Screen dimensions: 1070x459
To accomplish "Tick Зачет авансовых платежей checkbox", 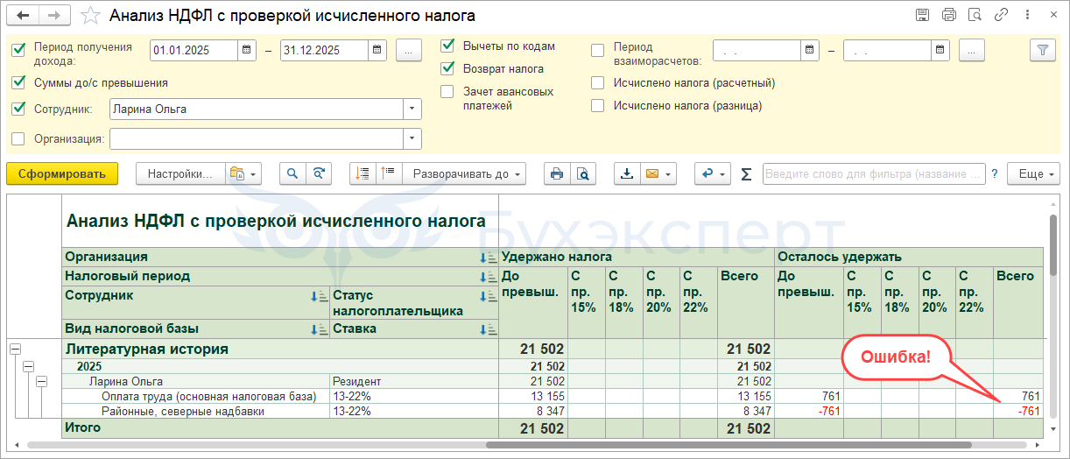I will 447,91.
